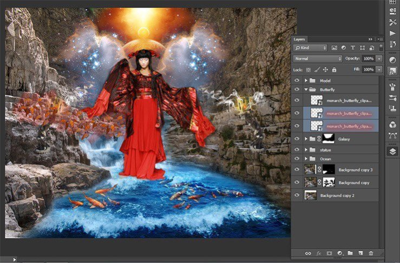Click the Fill 100% field
This screenshot has height=263, width=400.
pos(369,70)
